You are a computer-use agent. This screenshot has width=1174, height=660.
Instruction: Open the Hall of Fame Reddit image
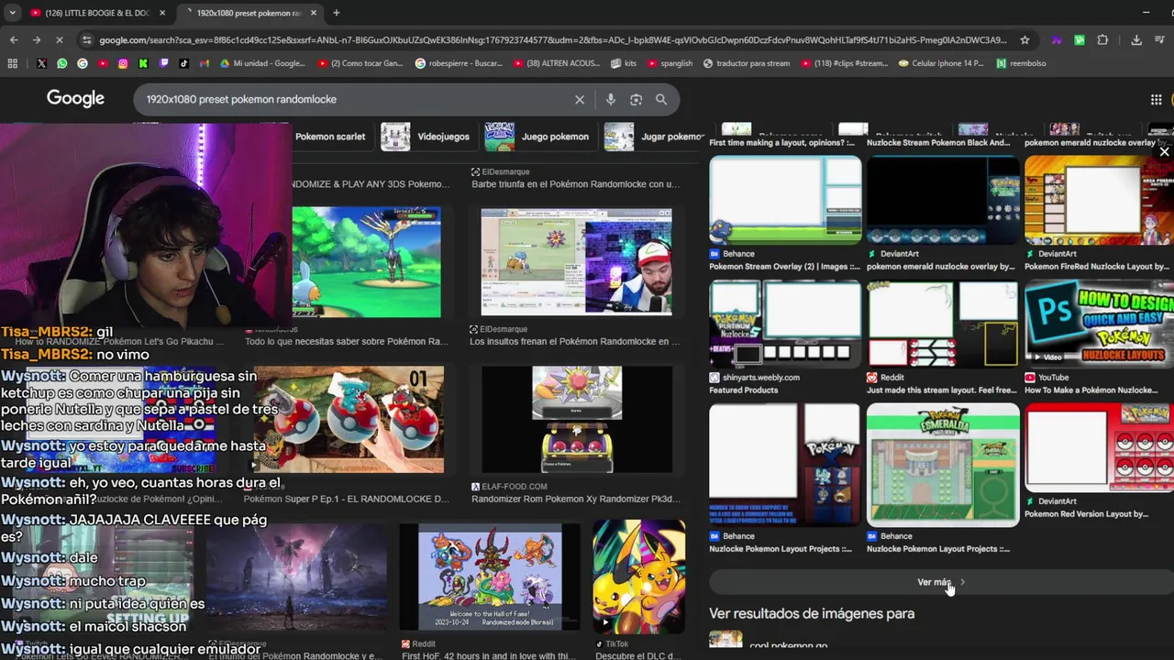click(x=490, y=577)
